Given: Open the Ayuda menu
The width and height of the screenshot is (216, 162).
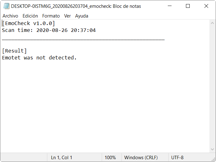Looking at the screenshot, I should click(x=82, y=16).
